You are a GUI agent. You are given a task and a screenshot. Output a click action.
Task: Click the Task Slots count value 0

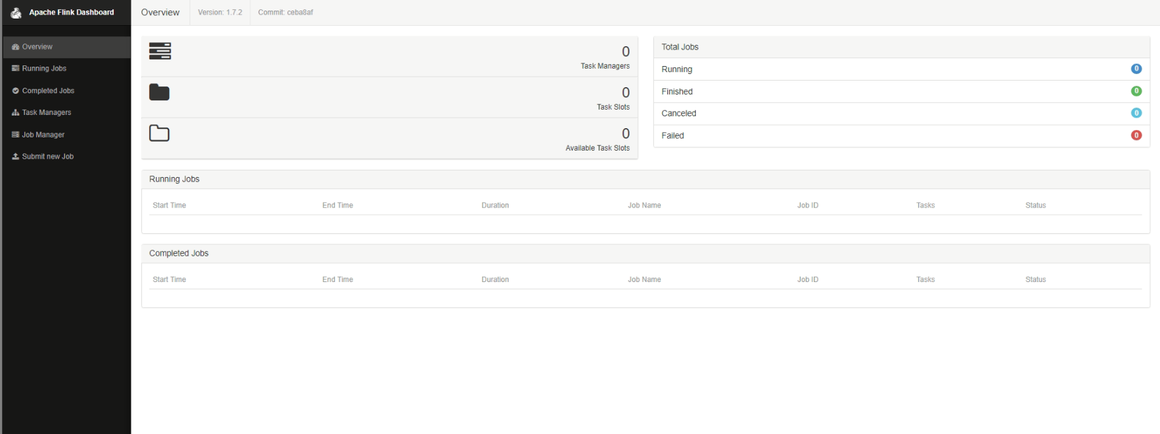(626, 92)
